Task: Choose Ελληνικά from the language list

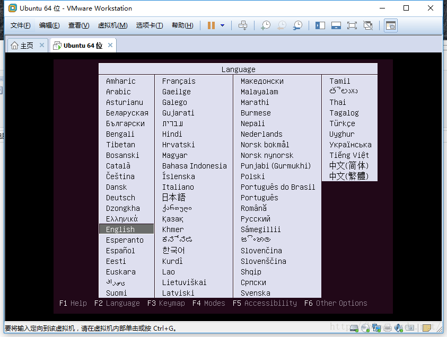Action: pyautogui.click(x=122, y=219)
